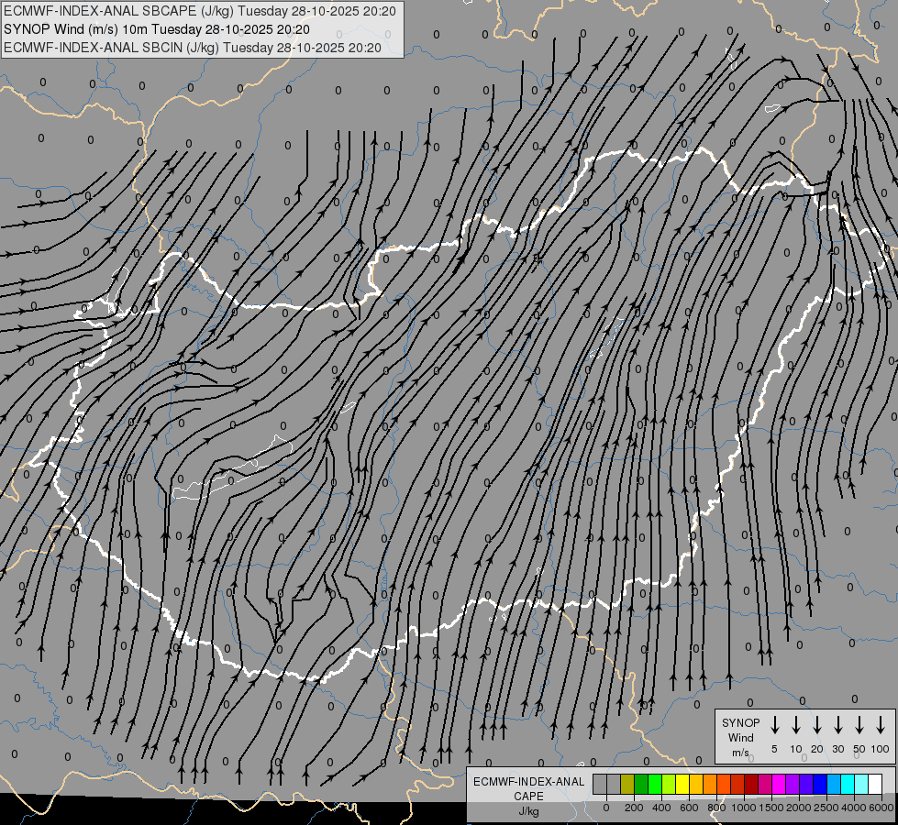The width and height of the screenshot is (898, 825).
Task: Choose the orange CAPE legend swatch
Action: [710, 784]
